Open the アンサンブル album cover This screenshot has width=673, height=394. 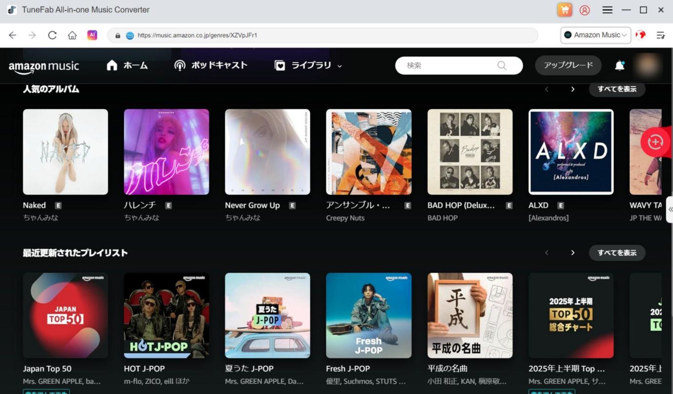coord(368,152)
